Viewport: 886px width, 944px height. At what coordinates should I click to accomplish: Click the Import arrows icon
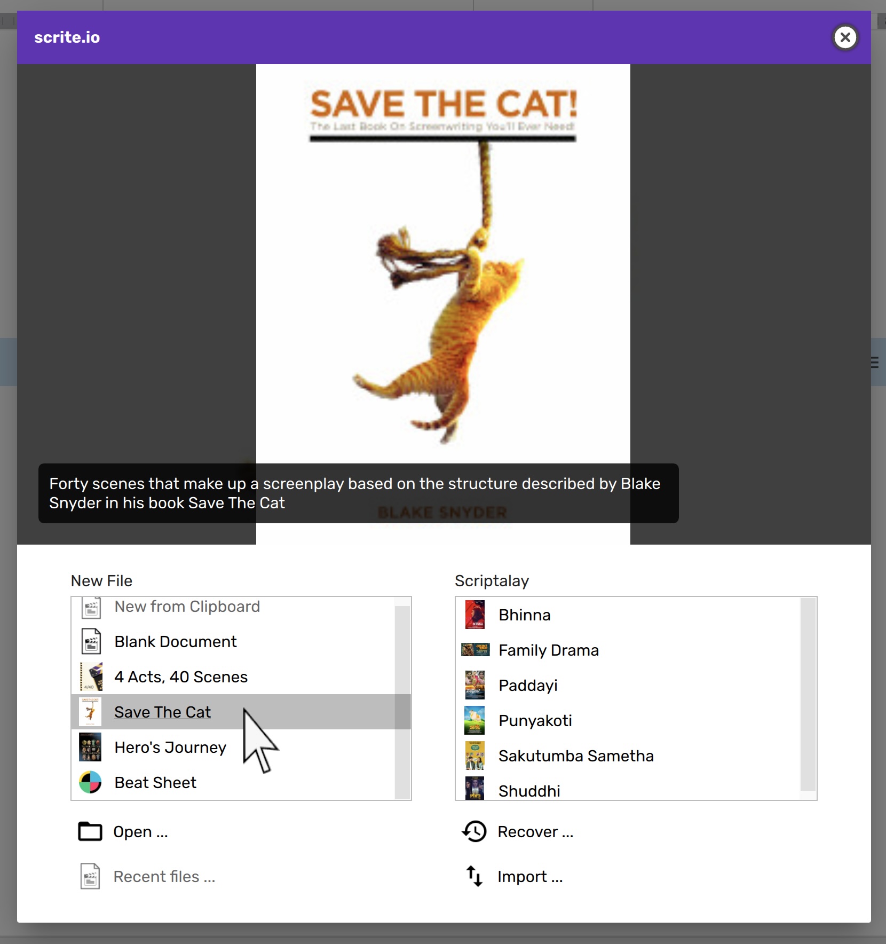tap(474, 876)
